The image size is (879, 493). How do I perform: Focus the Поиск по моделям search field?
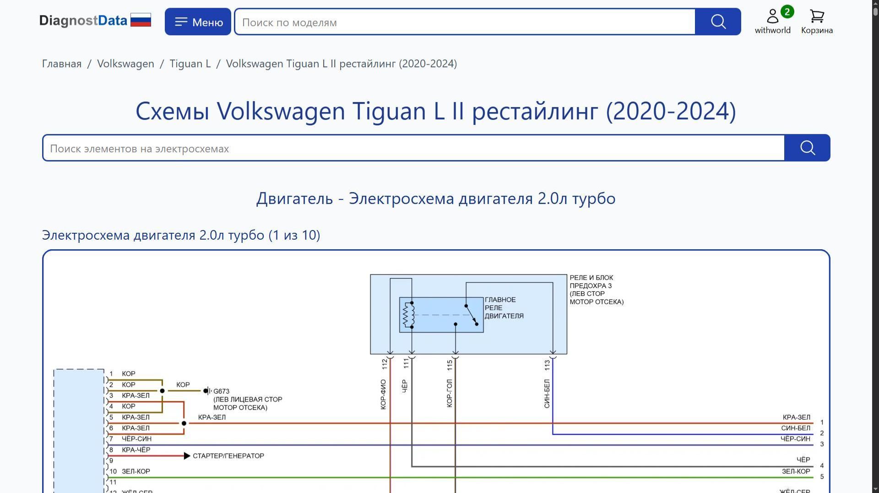[465, 21]
